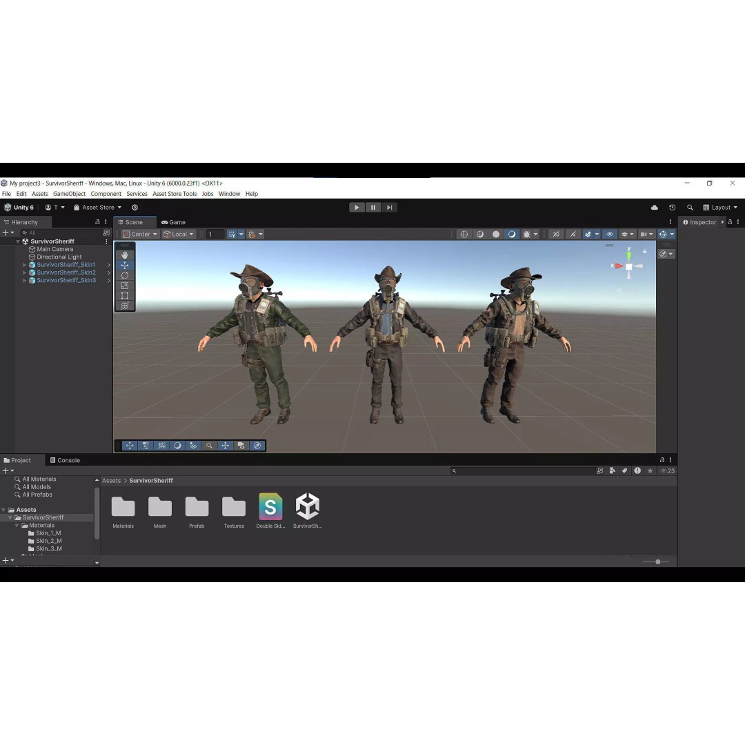Open the GameObject menu

point(70,194)
